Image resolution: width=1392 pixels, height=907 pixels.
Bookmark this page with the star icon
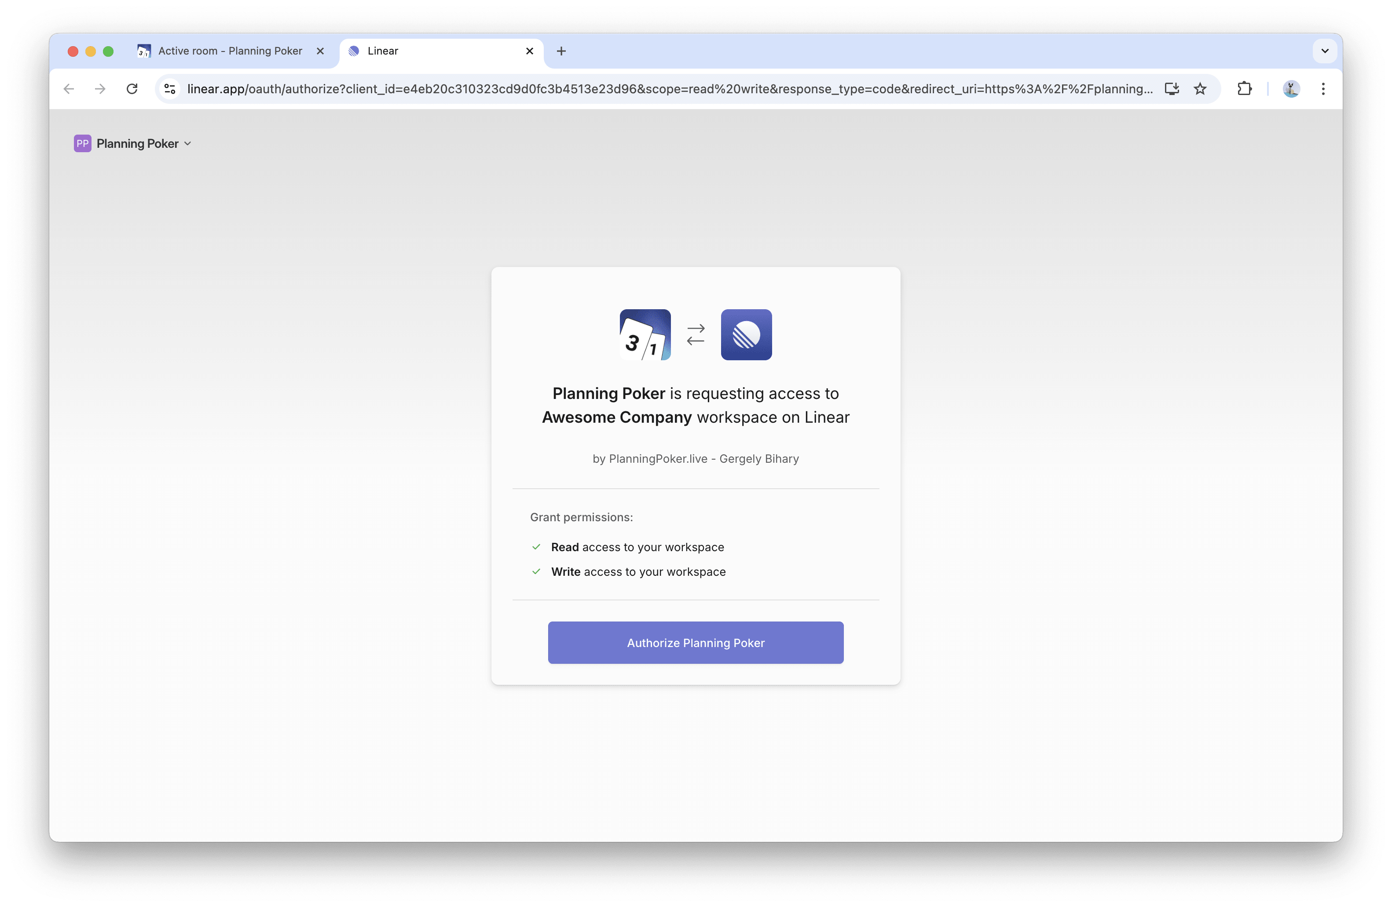pos(1200,88)
